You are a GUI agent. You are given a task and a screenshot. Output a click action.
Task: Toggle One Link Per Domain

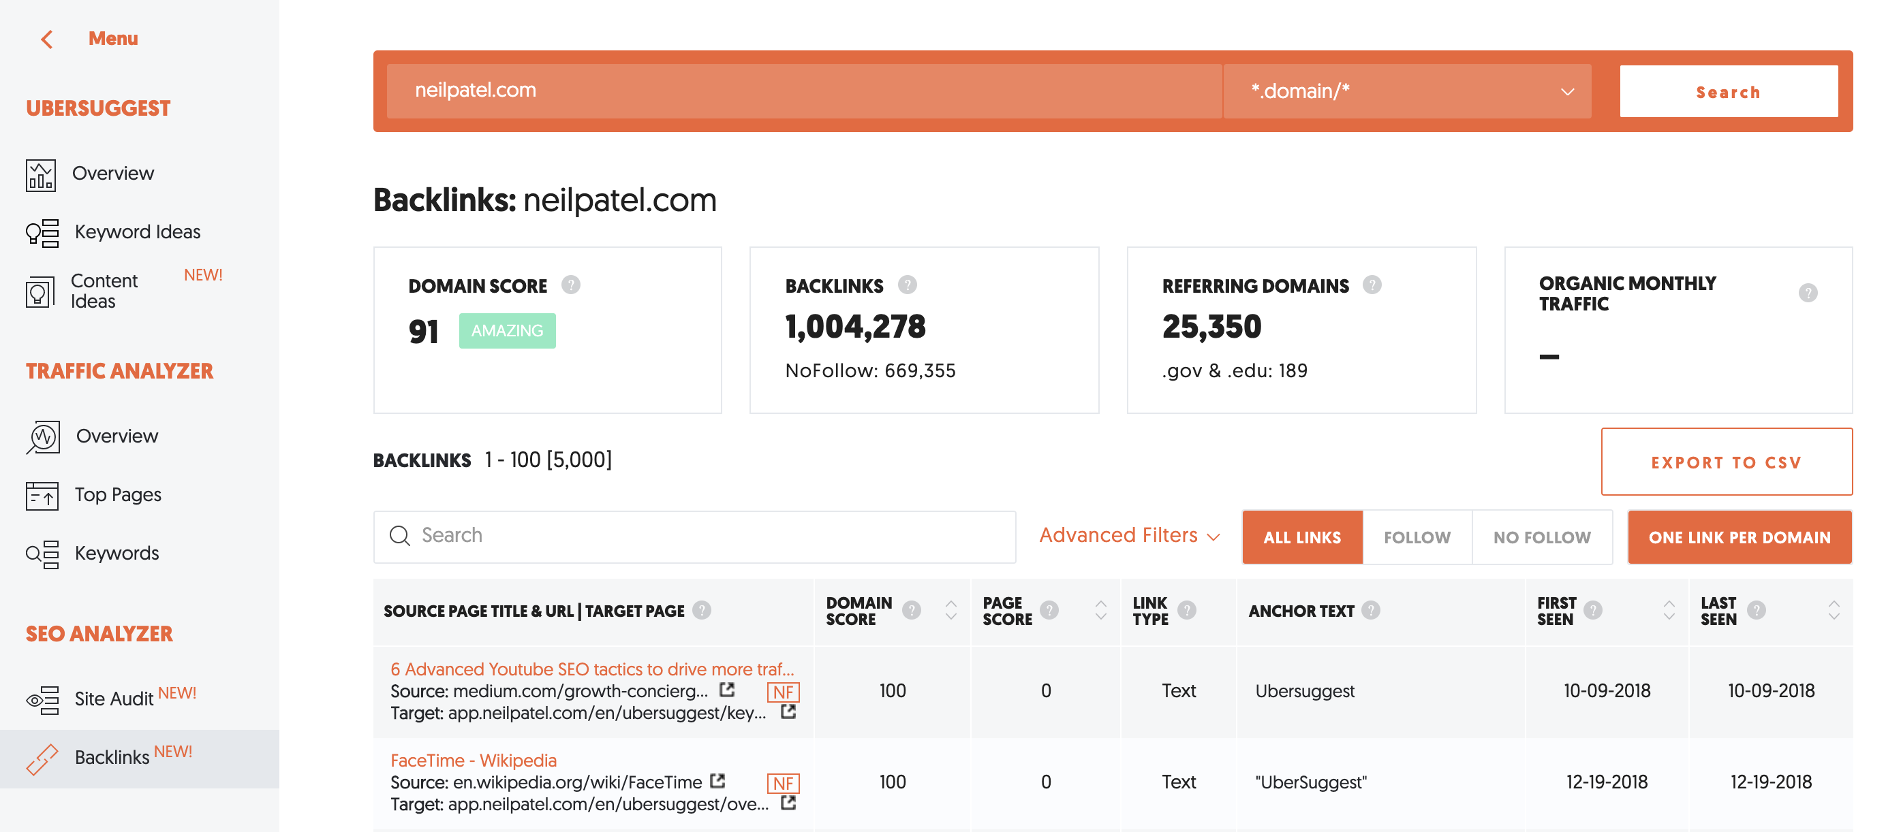(1739, 537)
